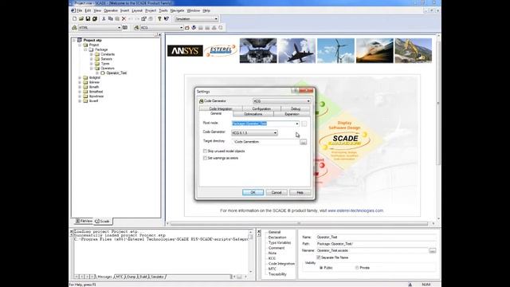Expand the Constants folder node
Image resolution: width=510 pixels, height=287 pixels.
pyautogui.click(x=92, y=54)
